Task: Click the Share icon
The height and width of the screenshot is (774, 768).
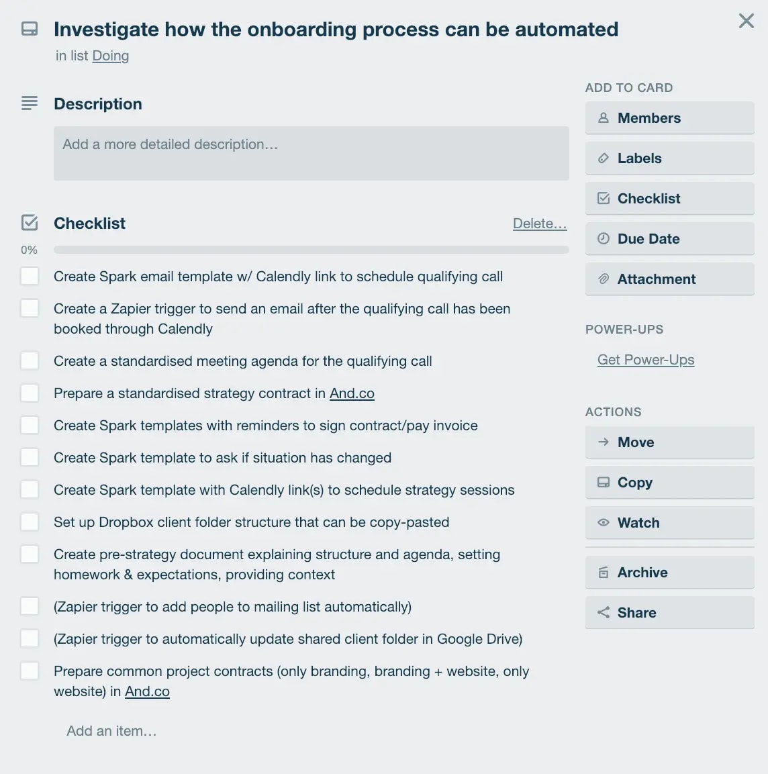Action: pyautogui.click(x=604, y=612)
